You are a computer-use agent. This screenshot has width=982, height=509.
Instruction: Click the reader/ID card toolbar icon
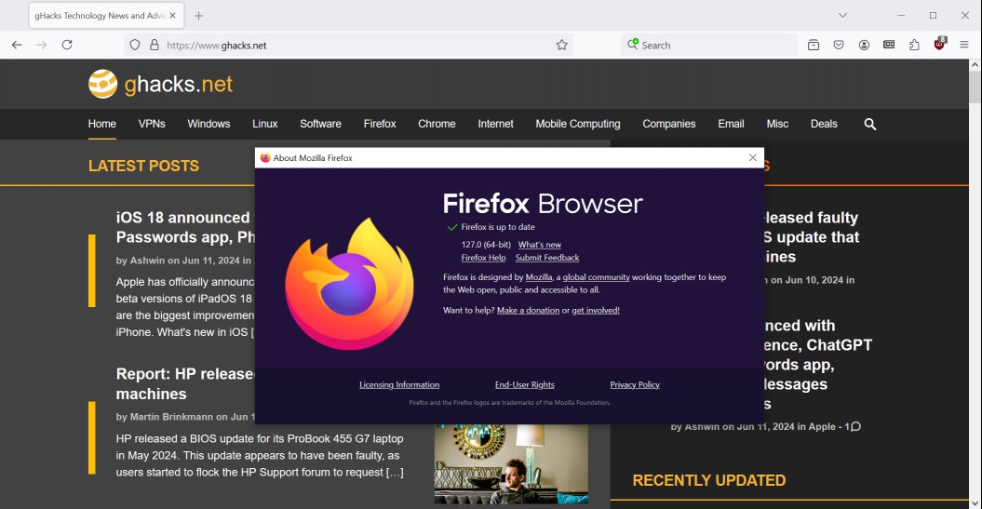(x=889, y=45)
